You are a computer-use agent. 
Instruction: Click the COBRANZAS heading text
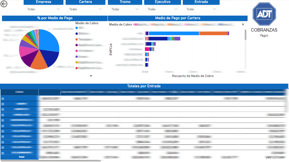(264, 30)
